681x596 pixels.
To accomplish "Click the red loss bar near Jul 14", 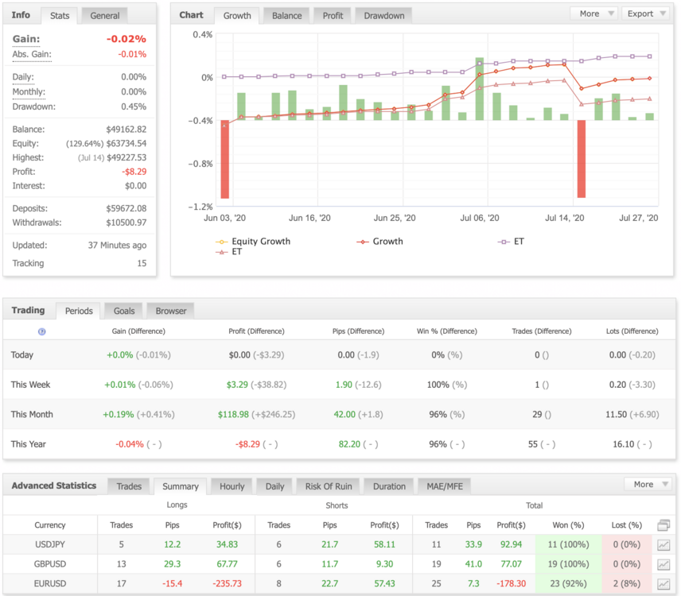I will [581, 159].
